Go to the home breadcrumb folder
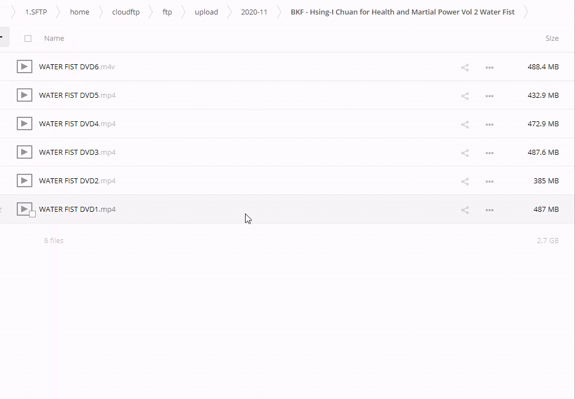This screenshot has height=399, width=575. 79,12
